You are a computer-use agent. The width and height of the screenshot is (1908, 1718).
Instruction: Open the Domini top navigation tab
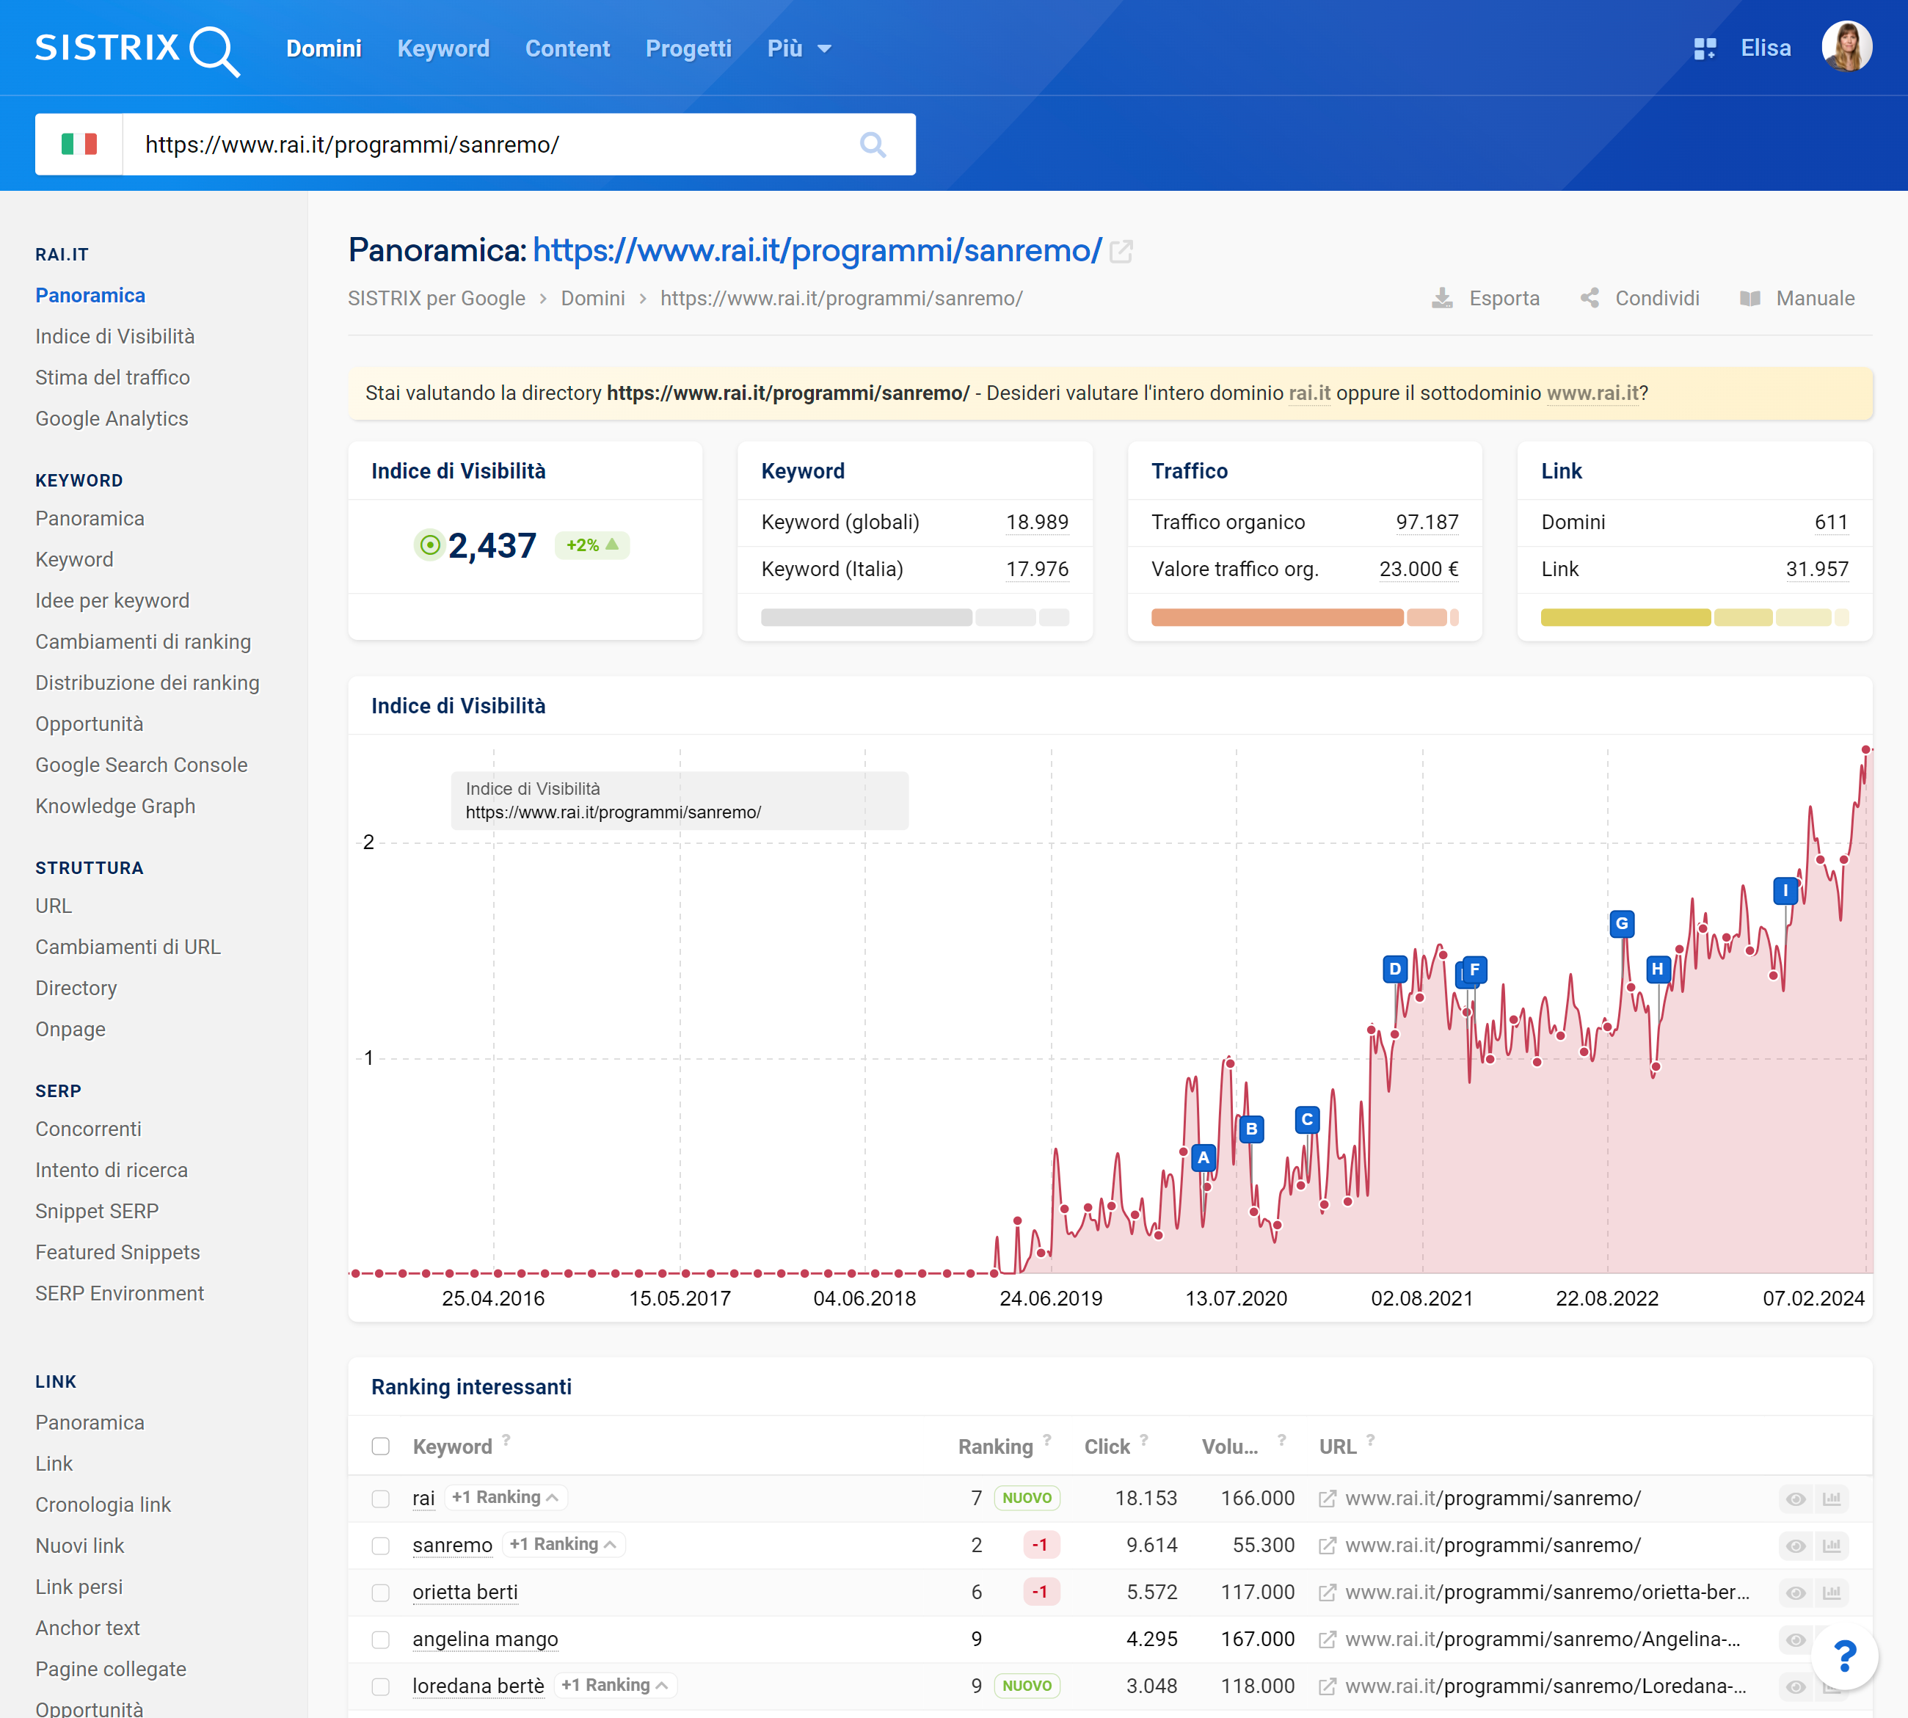324,48
